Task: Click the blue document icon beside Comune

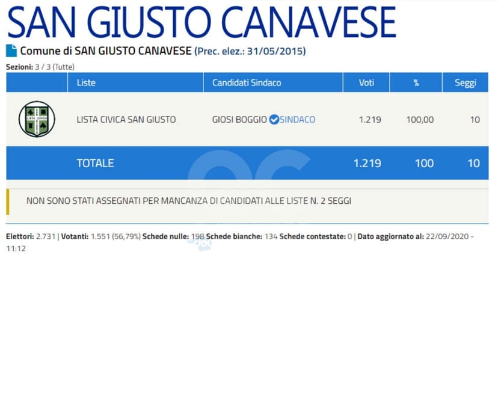Action: (x=11, y=51)
